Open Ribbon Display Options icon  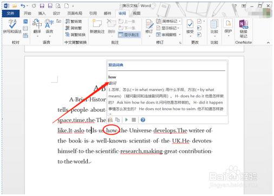click(x=244, y=6)
